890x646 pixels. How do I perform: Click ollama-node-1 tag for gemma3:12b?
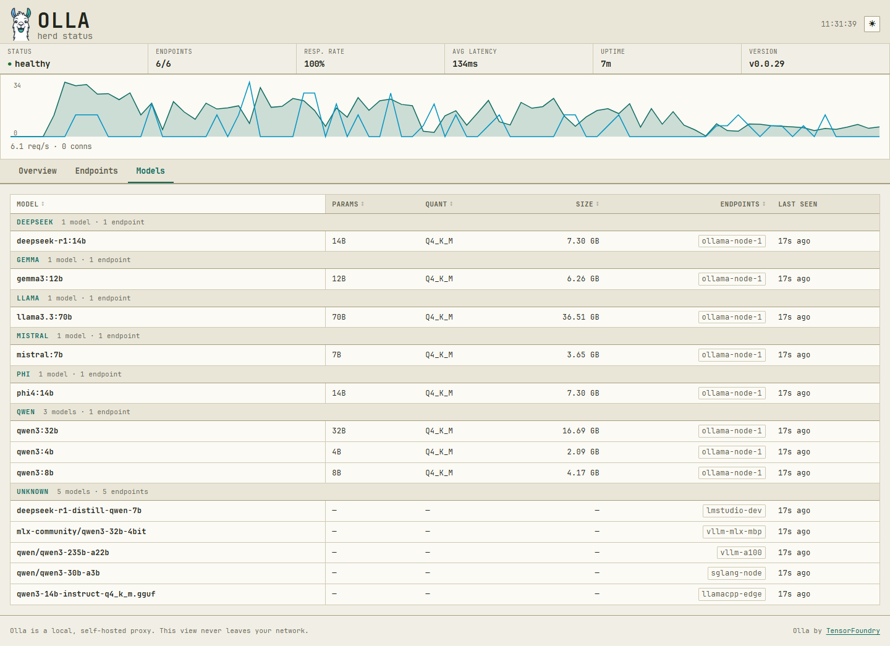coord(732,279)
